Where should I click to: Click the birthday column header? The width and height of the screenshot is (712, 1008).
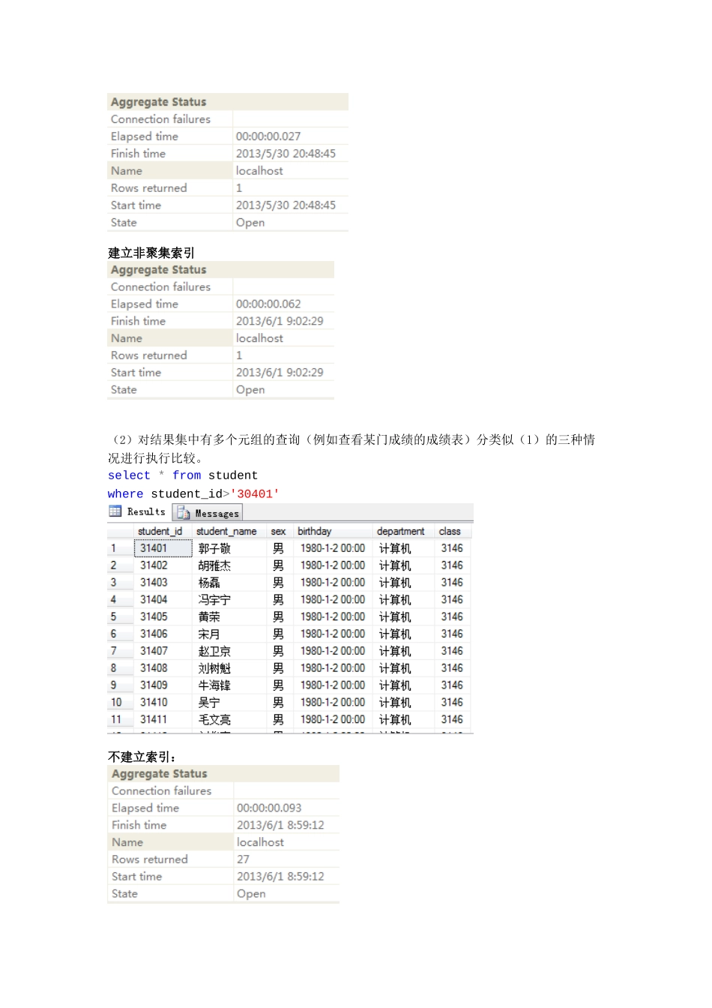[314, 531]
